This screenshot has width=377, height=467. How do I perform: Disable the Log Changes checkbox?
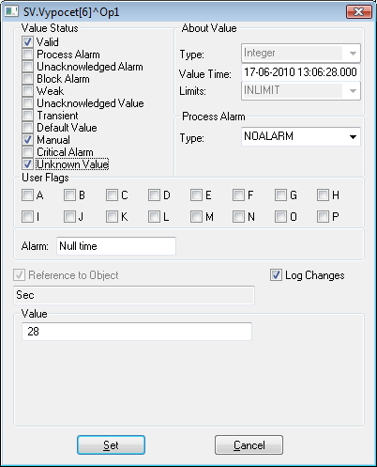click(276, 275)
